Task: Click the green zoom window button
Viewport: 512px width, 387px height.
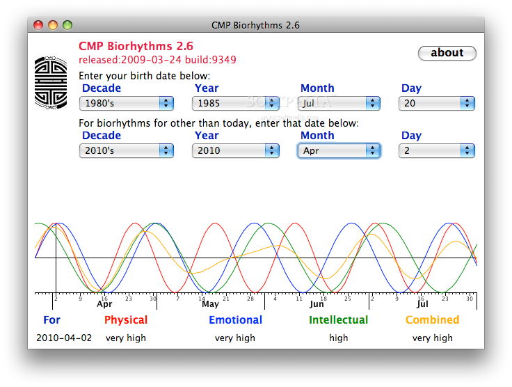Action: tap(67, 25)
